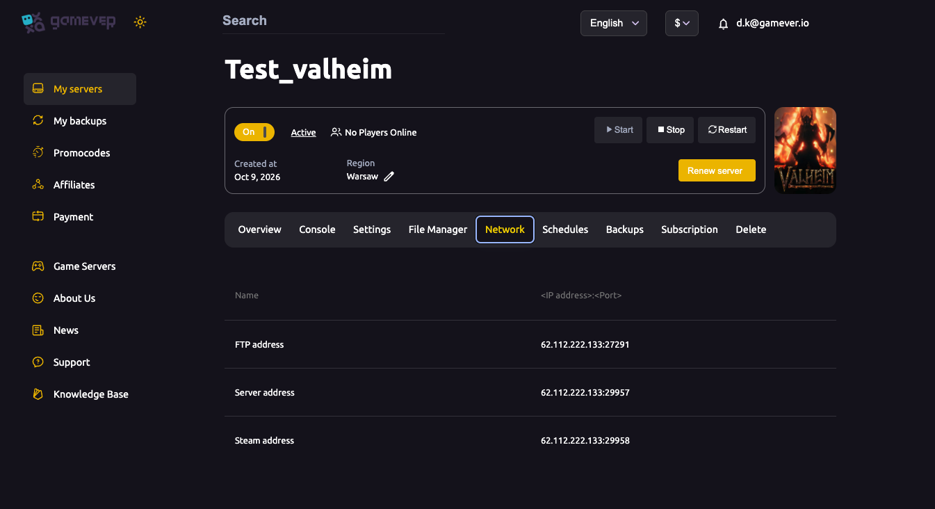
Task: Click the Renew server button
Action: coord(717,170)
